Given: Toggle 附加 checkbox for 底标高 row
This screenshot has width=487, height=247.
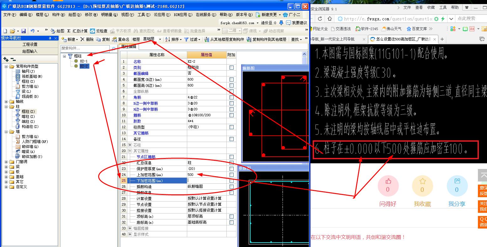Looking at the screenshot, I should [x=231, y=222].
